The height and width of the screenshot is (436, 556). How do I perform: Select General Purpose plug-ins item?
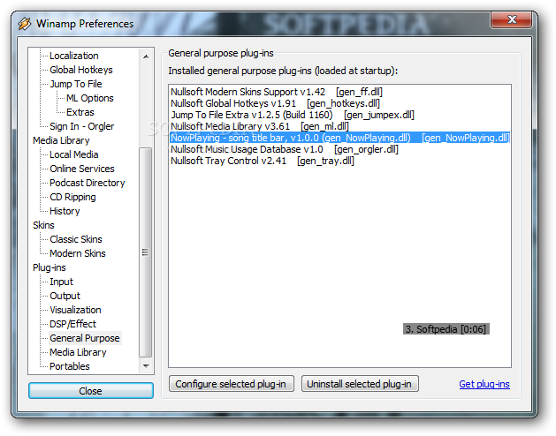[x=84, y=338]
